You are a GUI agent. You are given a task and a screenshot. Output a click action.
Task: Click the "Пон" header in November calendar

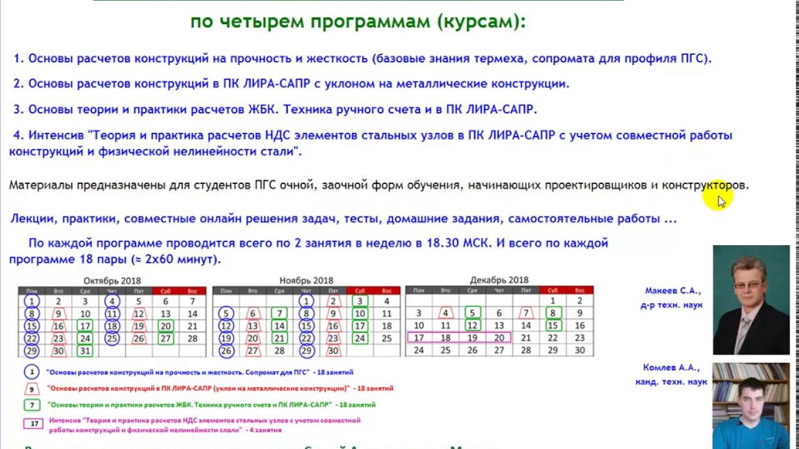click(226, 291)
